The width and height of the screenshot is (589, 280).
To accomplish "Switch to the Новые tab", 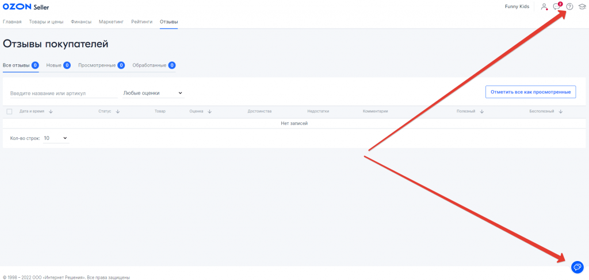I will (58, 65).
